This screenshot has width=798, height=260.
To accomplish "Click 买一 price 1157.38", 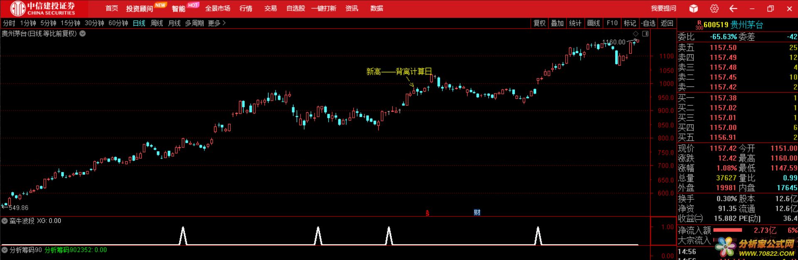I will point(723,98).
